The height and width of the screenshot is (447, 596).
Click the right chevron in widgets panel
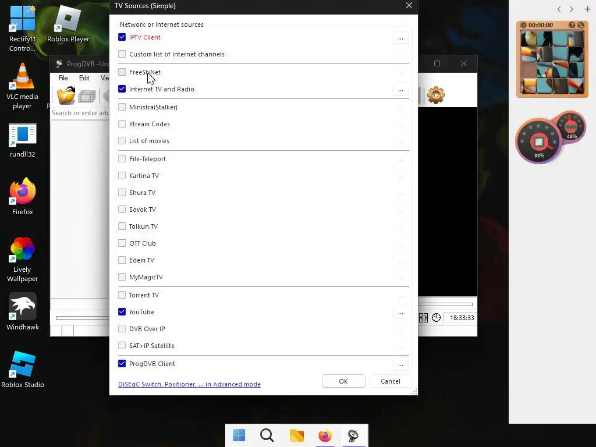coord(572,9)
